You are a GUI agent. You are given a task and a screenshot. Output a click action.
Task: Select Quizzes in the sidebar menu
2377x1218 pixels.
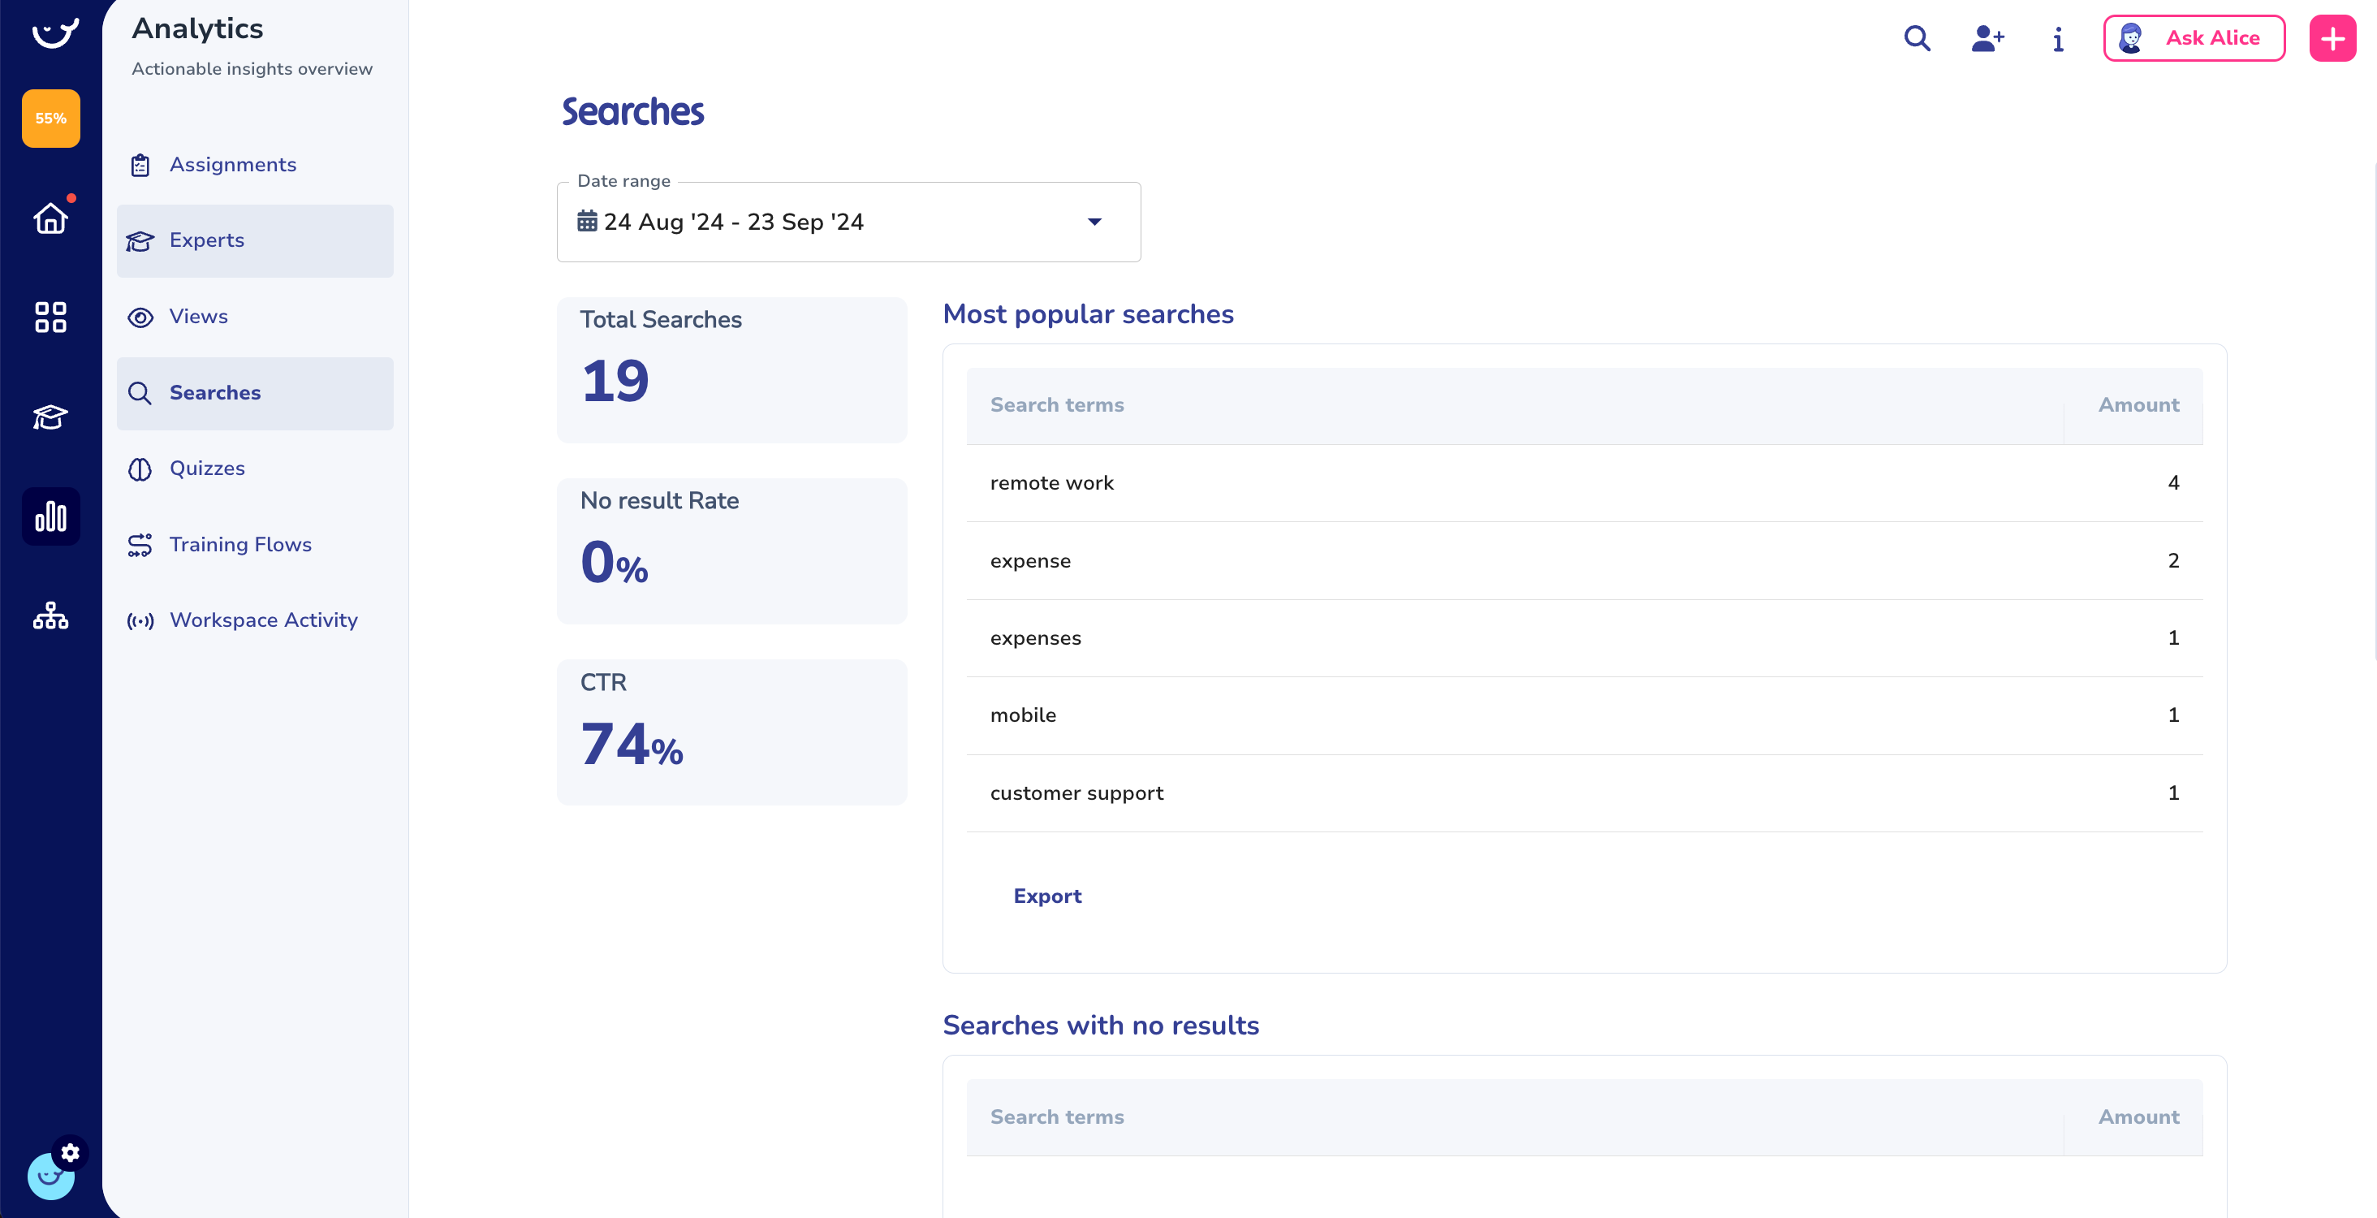pyautogui.click(x=207, y=469)
